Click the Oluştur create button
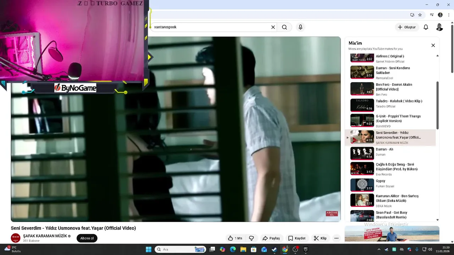The image size is (454, 255). tap(406, 27)
